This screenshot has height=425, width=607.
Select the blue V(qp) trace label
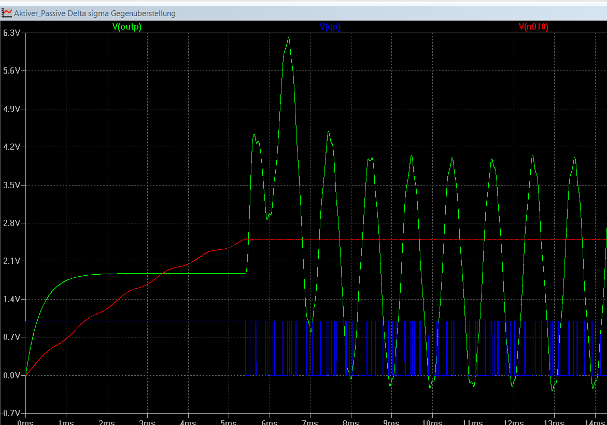[330, 27]
